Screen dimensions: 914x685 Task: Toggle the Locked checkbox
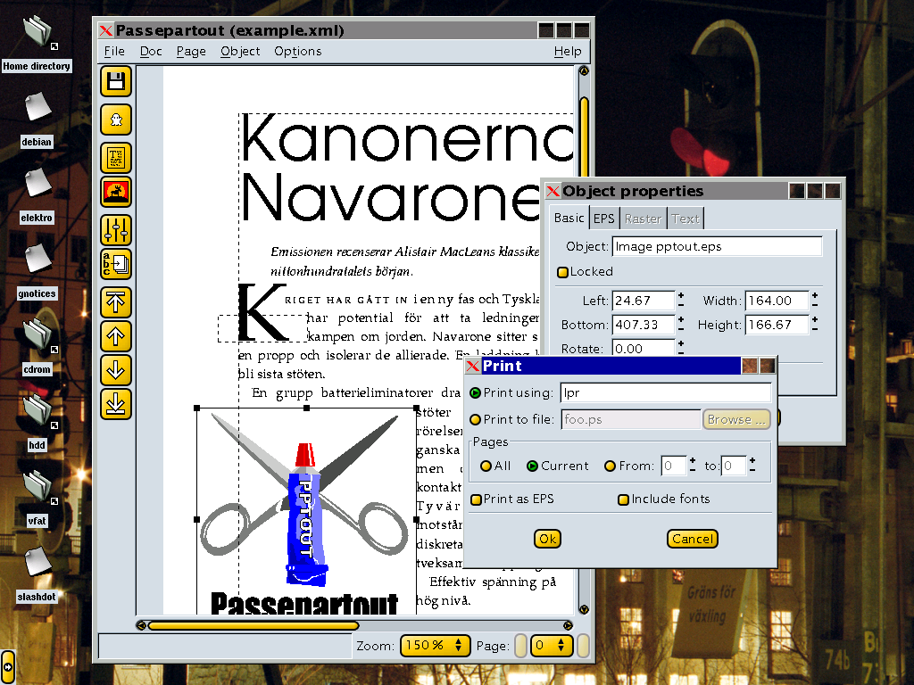point(563,272)
